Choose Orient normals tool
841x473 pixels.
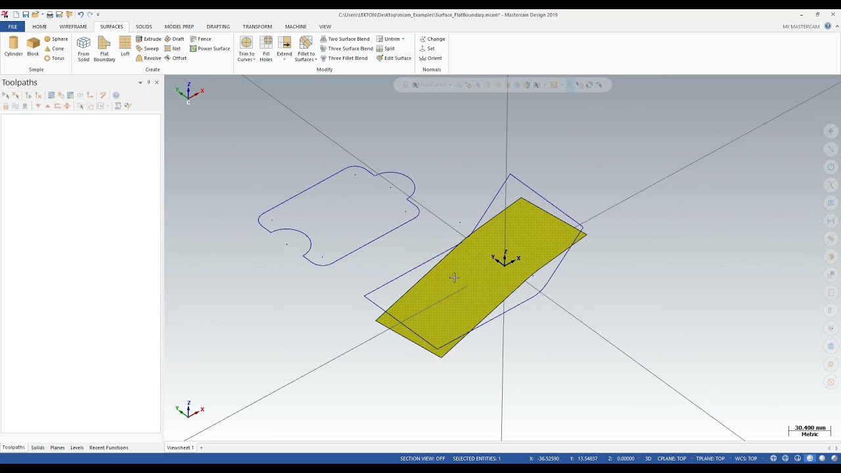click(x=431, y=58)
